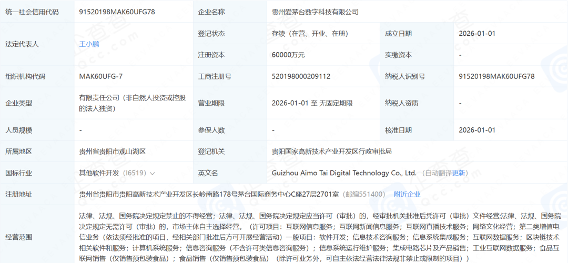
Task: Select company name 贵州爱茅台数字科技有限公司
Action: click(x=315, y=12)
